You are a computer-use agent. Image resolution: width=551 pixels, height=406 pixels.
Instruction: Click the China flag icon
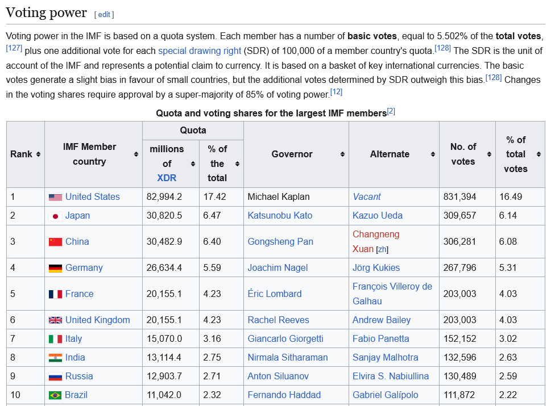tap(55, 242)
